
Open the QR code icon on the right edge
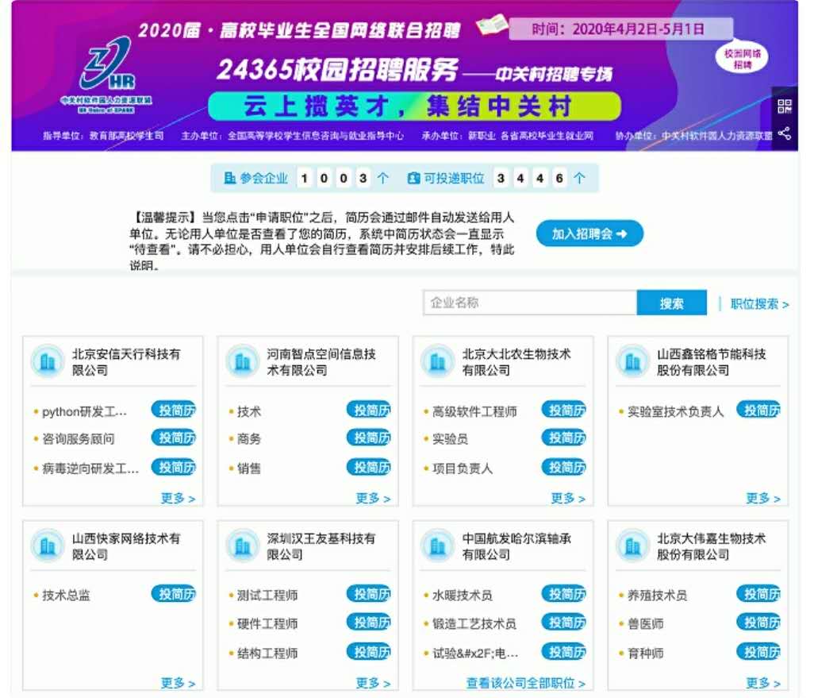[784, 106]
